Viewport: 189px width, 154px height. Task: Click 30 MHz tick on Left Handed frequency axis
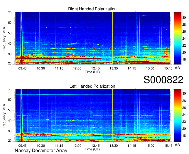click(x=10, y=131)
